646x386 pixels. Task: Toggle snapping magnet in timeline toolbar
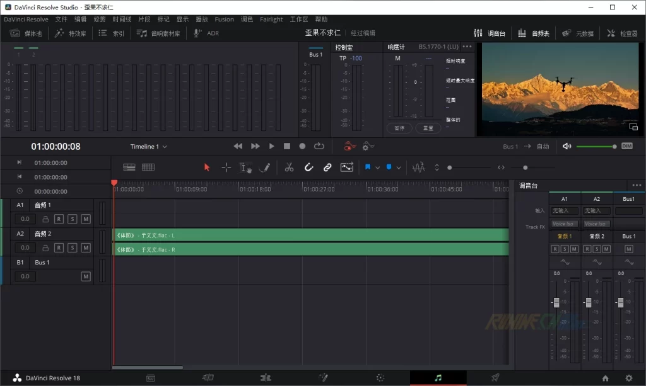click(x=308, y=167)
